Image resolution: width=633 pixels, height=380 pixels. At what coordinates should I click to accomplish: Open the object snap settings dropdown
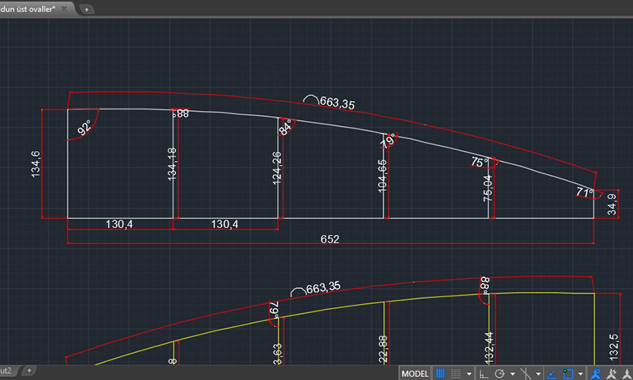[581, 374]
